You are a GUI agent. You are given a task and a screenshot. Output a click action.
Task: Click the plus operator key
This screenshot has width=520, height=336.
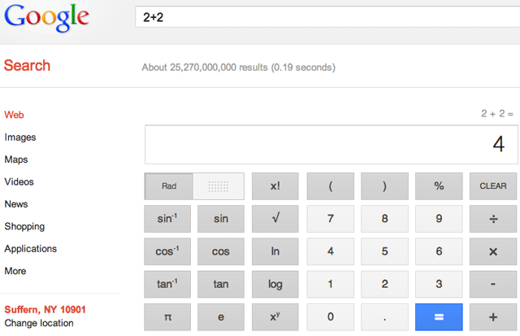(x=492, y=316)
